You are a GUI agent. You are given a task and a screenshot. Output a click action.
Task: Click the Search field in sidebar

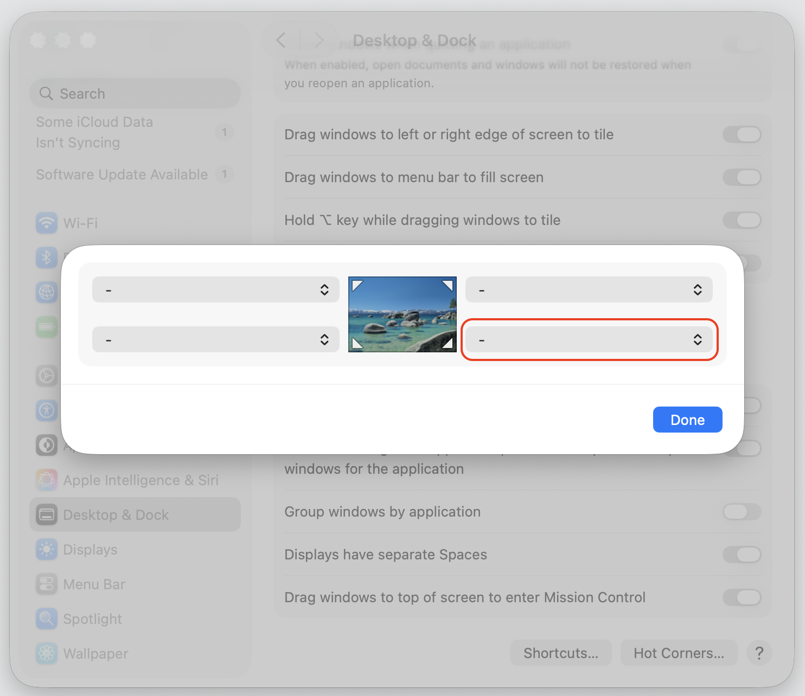coord(135,93)
